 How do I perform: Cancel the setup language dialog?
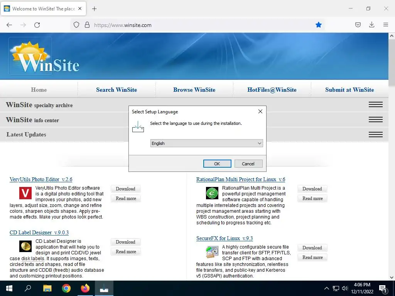[x=248, y=163]
